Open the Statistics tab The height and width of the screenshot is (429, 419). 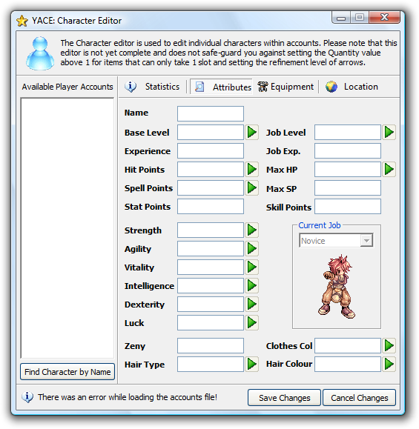tap(152, 87)
